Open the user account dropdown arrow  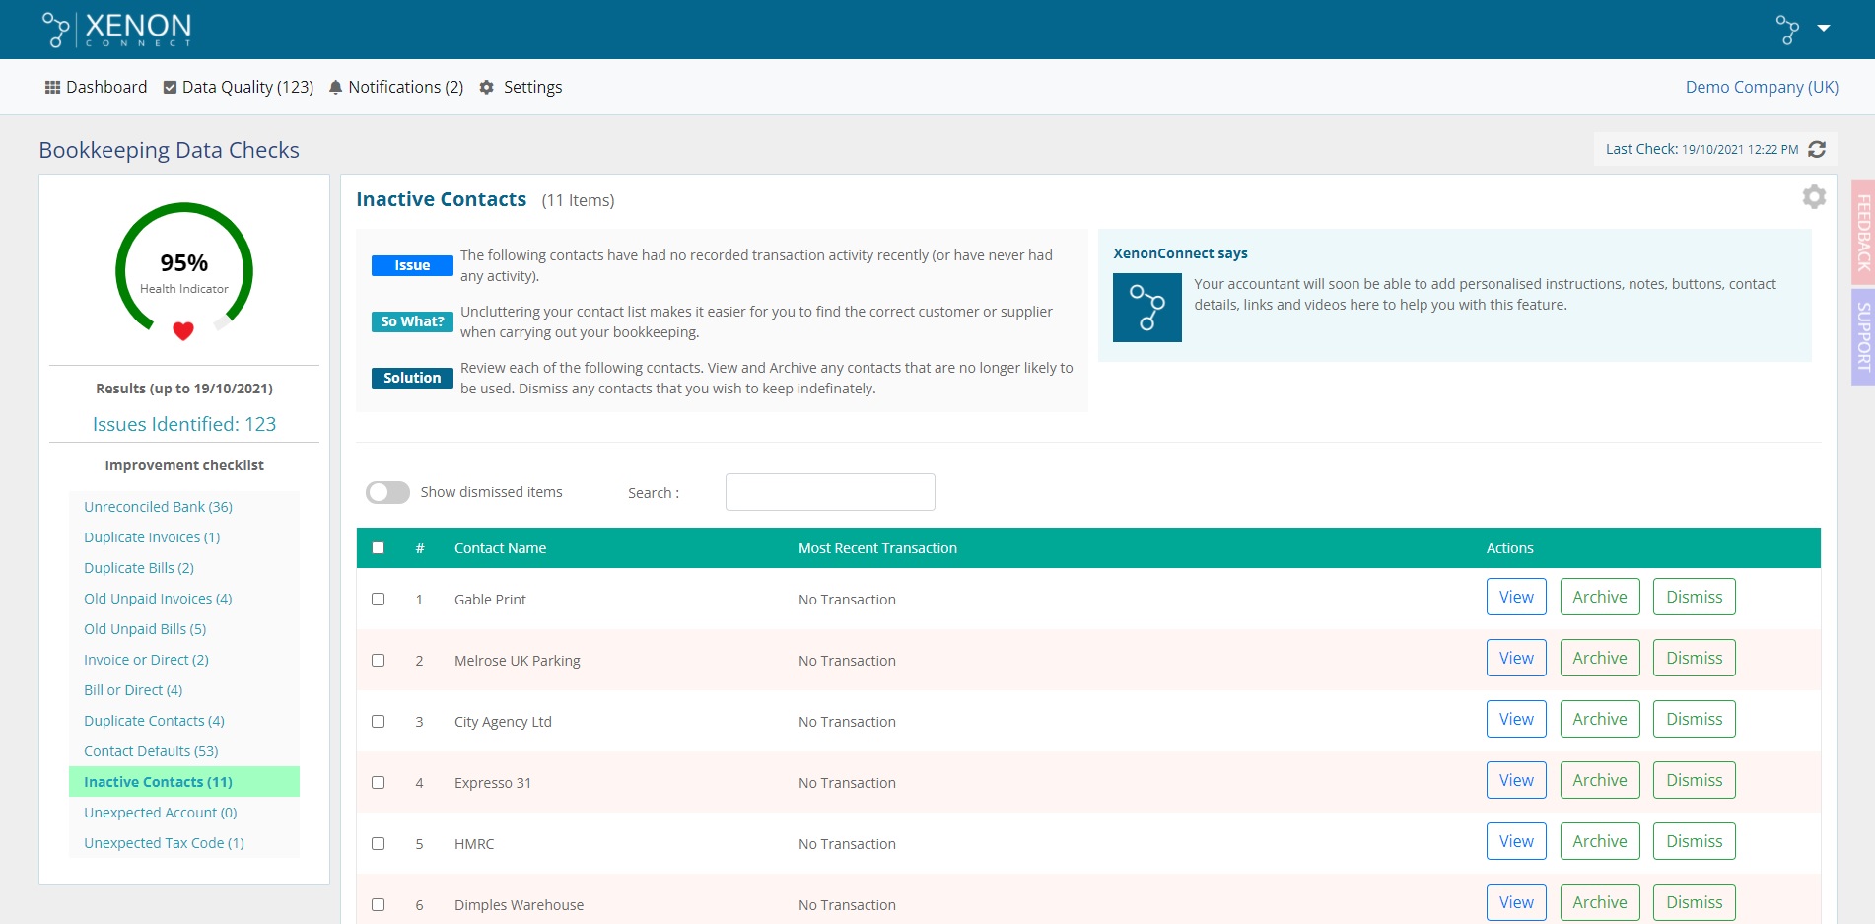pyautogui.click(x=1823, y=29)
